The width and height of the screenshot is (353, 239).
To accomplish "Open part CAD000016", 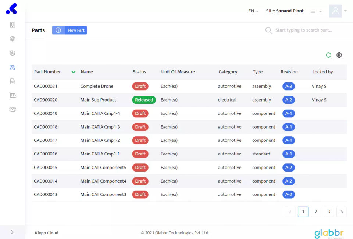I will [x=46, y=154].
